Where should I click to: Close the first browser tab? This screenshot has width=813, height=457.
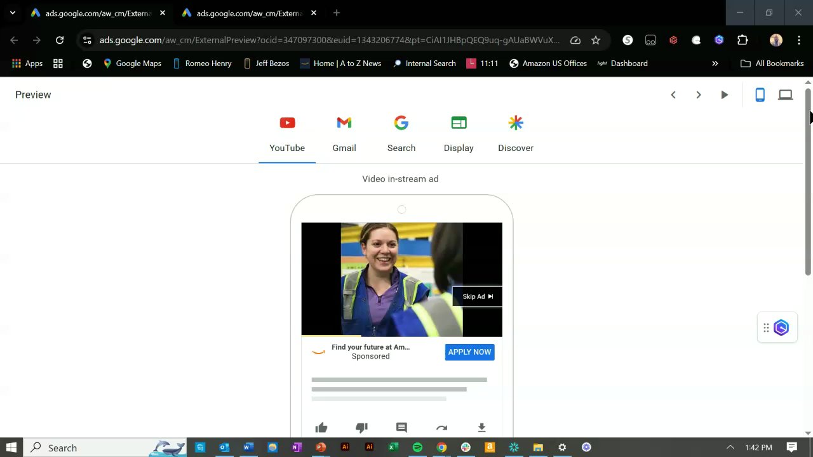[x=163, y=13]
